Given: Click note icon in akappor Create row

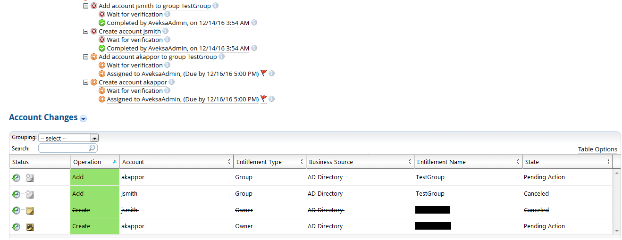Looking at the screenshot, I should tap(30, 227).
